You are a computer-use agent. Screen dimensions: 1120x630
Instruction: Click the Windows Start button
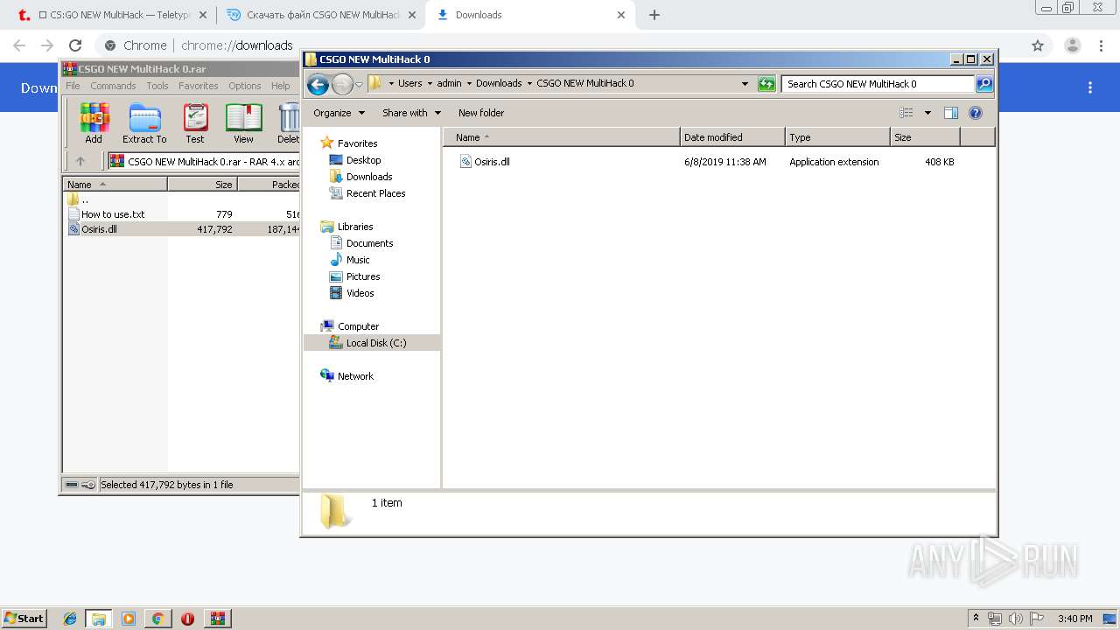[x=24, y=618]
